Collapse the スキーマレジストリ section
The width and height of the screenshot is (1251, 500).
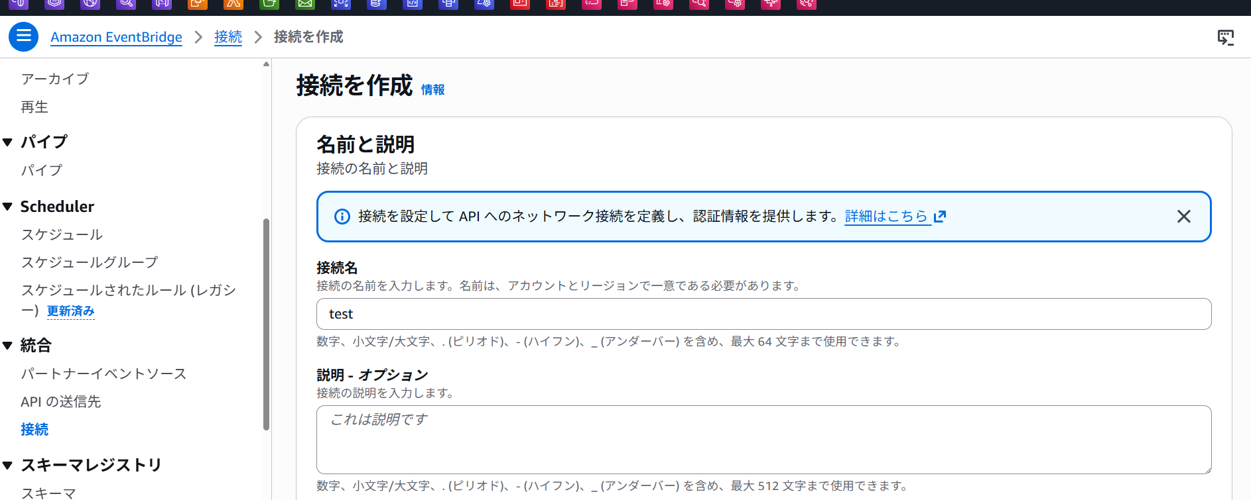click(x=8, y=465)
